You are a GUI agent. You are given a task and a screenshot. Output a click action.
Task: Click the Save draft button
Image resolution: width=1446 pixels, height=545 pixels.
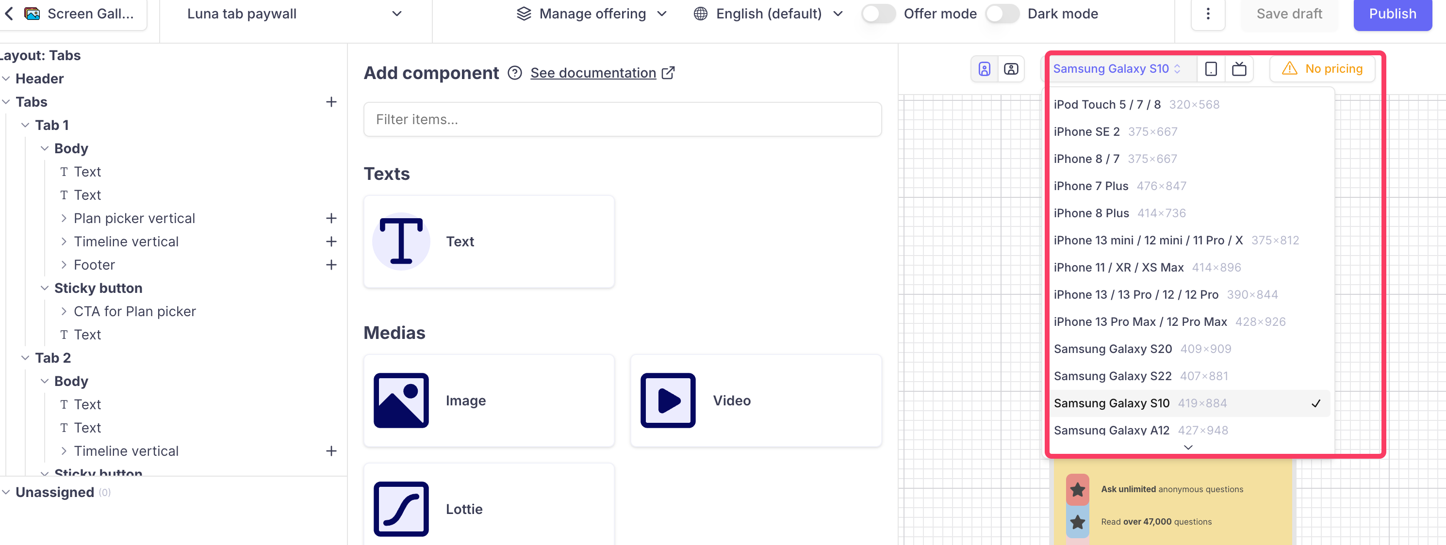click(x=1289, y=14)
